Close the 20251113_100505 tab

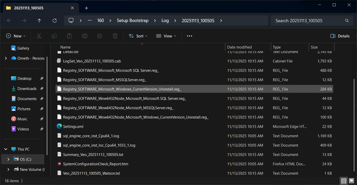point(72,8)
